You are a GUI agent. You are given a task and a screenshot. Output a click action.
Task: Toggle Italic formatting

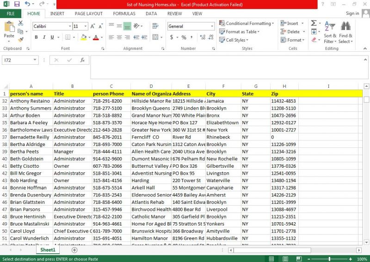click(x=44, y=37)
